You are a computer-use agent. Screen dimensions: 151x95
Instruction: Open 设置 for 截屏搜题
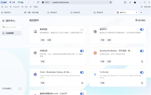[49, 40]
